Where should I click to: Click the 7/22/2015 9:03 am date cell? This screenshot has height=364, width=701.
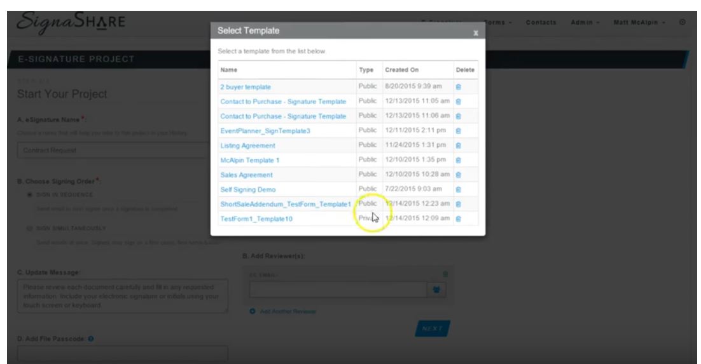coord(413,189)
